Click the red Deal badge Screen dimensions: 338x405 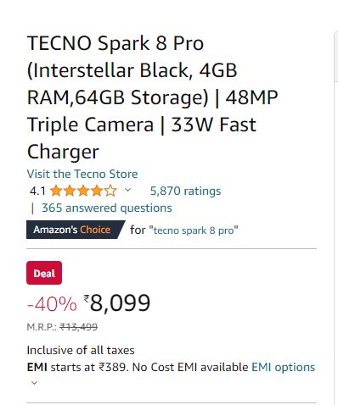click(44, 273)
